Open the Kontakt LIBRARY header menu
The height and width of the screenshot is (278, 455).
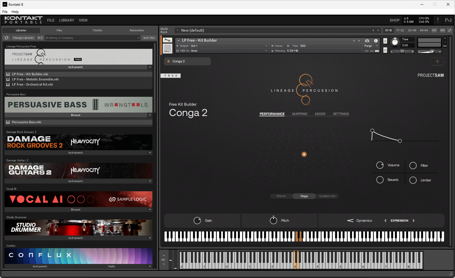67,20
